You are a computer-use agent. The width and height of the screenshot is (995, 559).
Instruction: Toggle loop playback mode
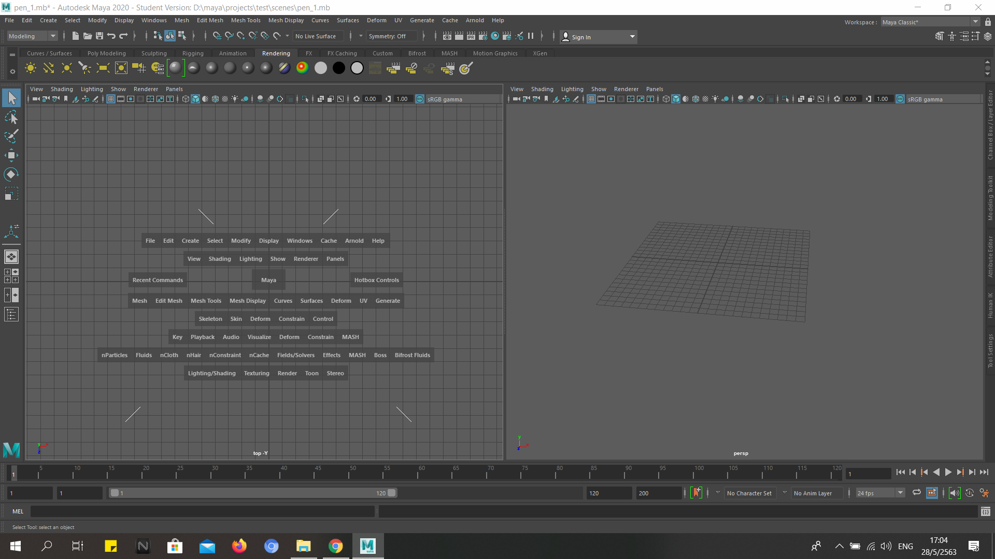pyautogui.click(x=916, y=493)
